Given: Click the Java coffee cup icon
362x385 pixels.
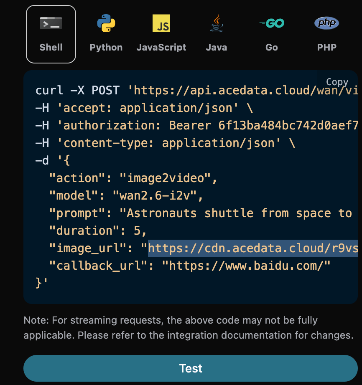Looking at the screenshot, I should (216, 23).
